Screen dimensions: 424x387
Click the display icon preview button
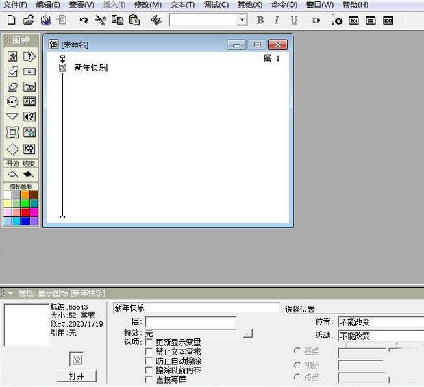[77, 360]
